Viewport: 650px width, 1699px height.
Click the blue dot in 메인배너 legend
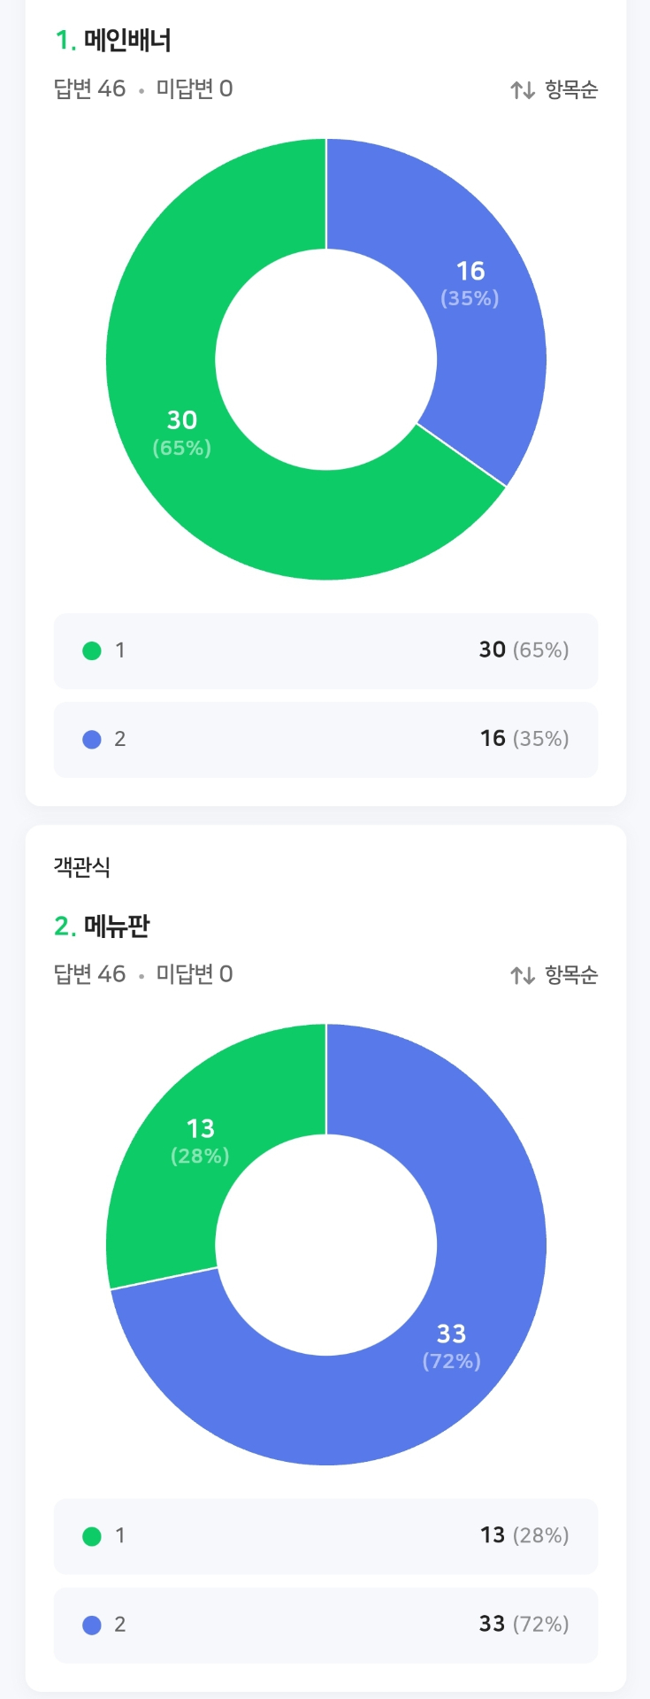tap(92, 740)
